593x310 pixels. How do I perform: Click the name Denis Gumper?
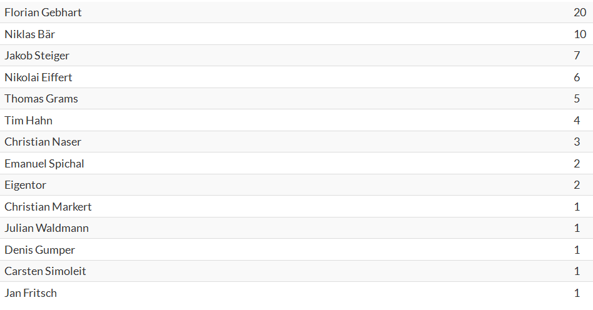tap(39, 250)
